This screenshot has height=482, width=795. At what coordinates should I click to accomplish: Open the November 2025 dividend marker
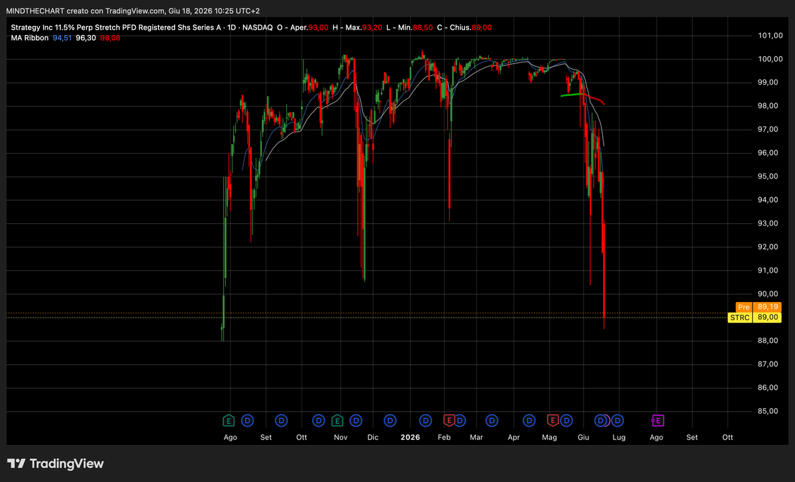pos(356,420)
